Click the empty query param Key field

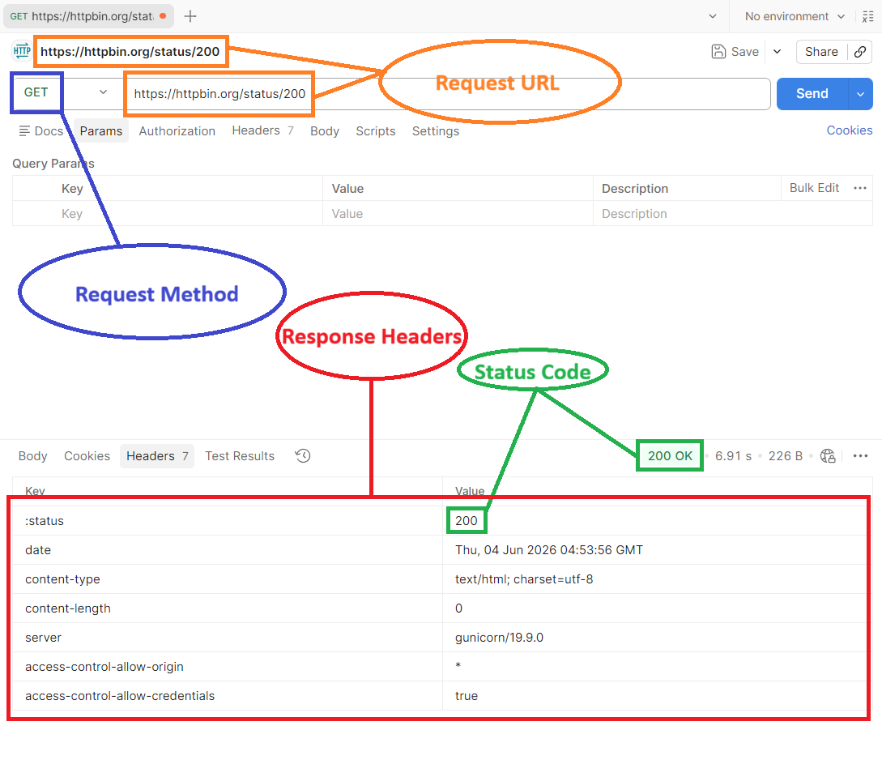[168, 214]
